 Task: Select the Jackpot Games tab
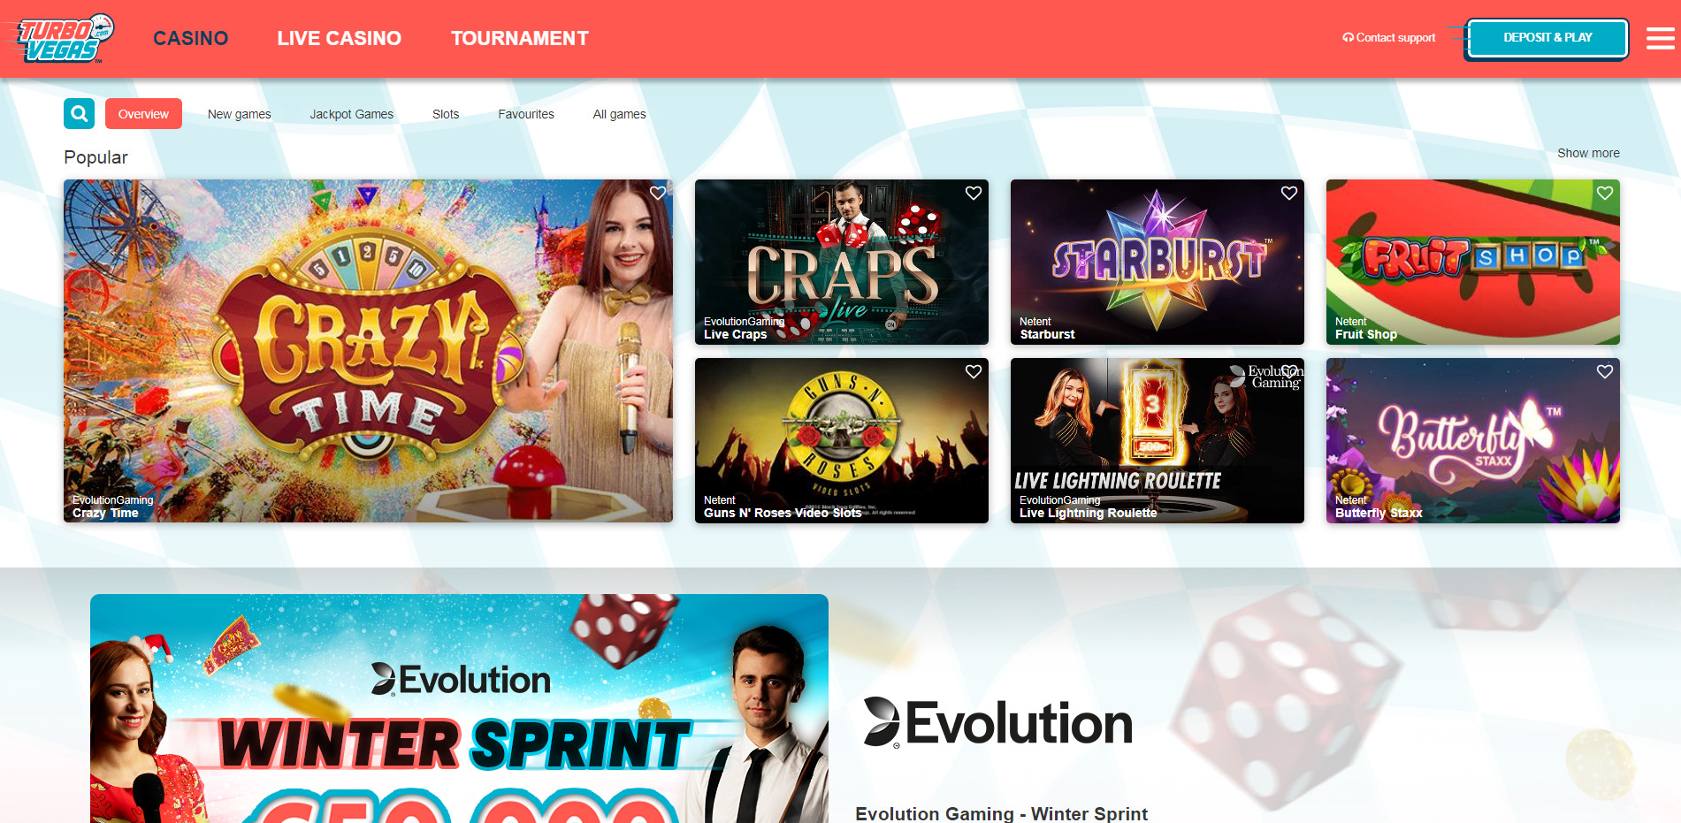click(x=351, y=114)
